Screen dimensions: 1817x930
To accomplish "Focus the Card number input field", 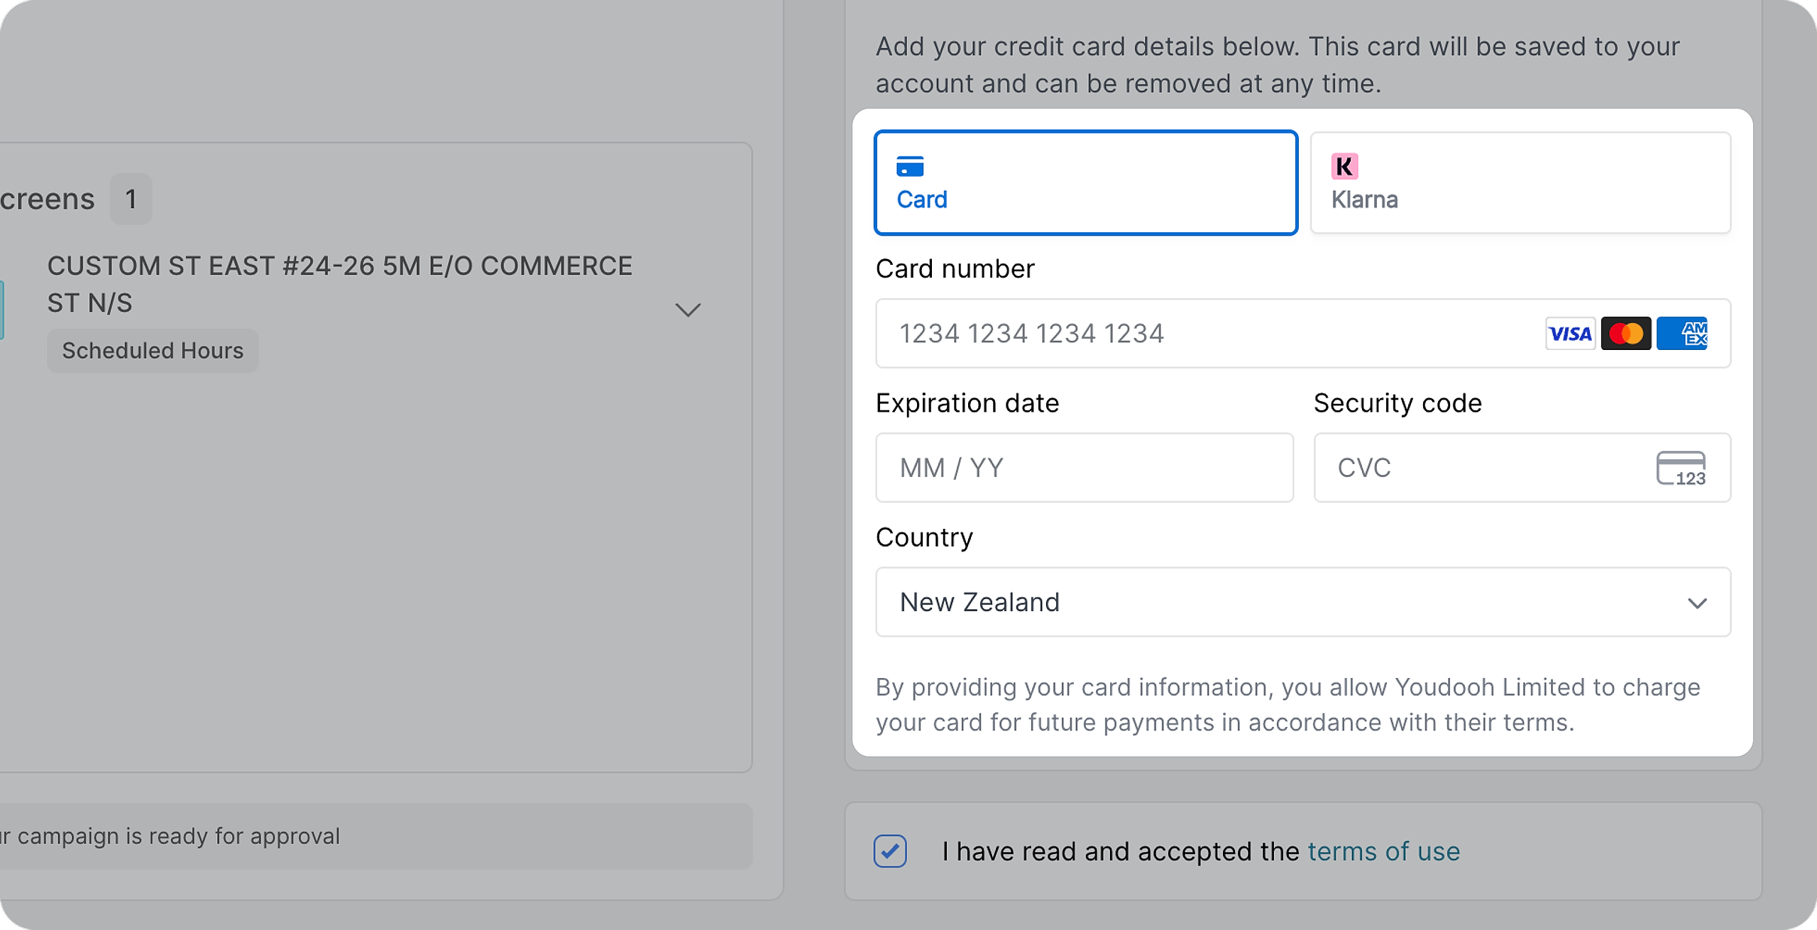I will [x=1207, y=334].
